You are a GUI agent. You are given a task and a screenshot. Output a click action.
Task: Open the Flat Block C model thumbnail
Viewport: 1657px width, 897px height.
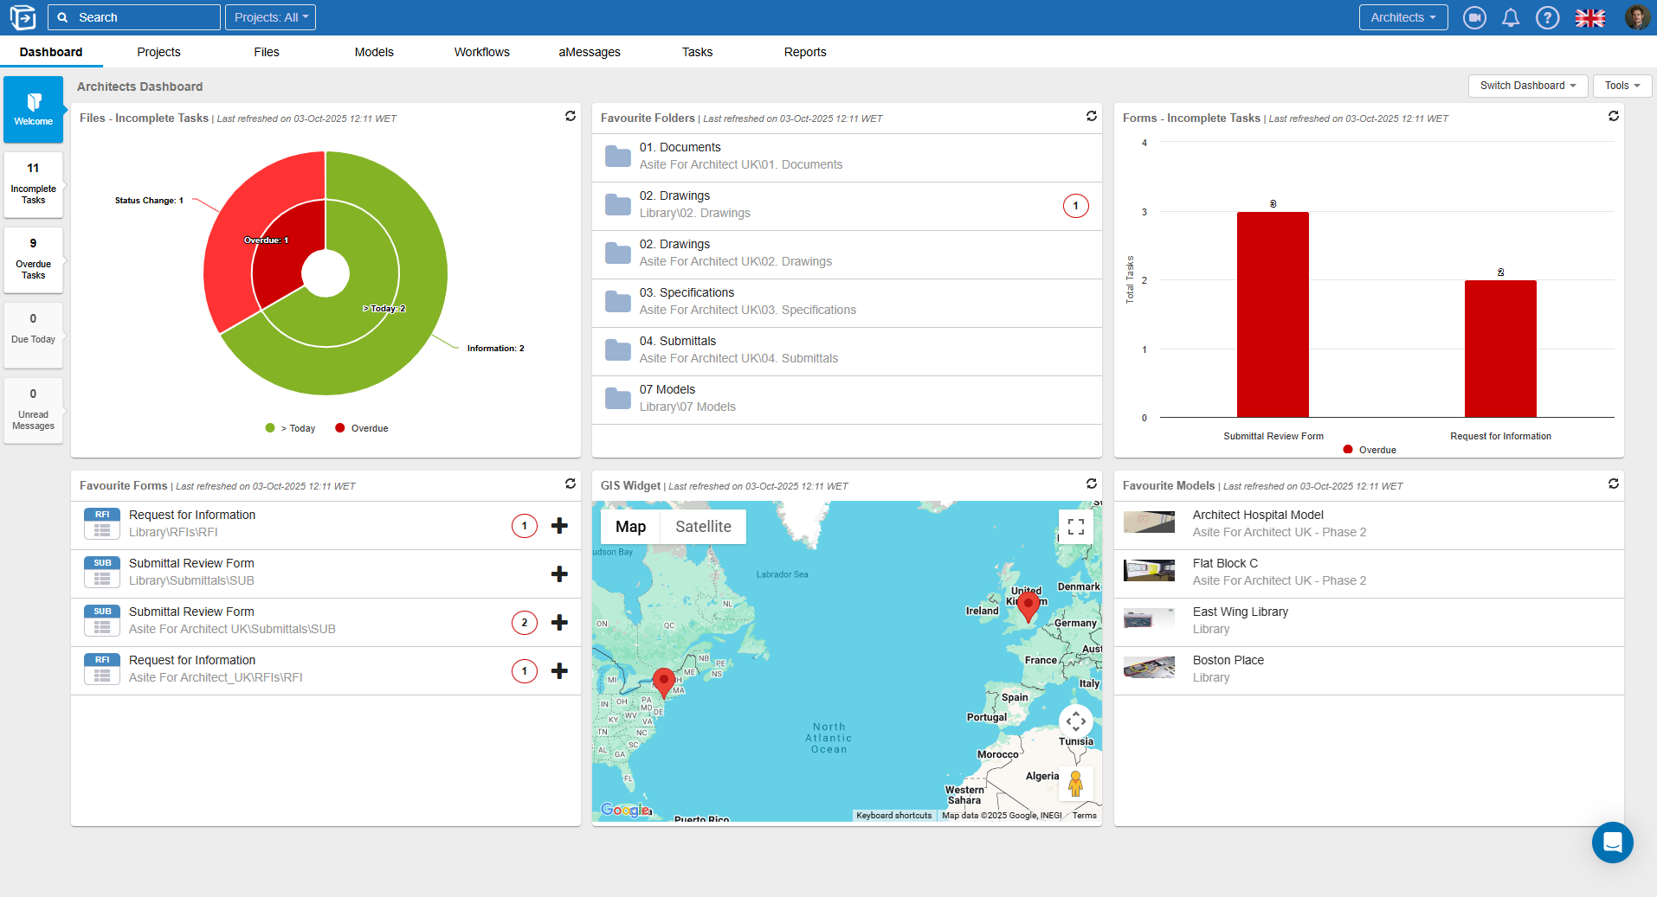point(1149,571)
